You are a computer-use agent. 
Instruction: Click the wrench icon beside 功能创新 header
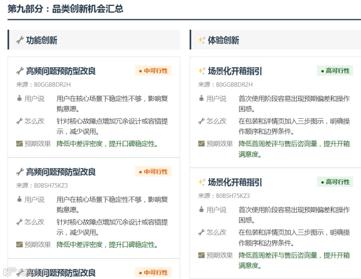pos(20,40)
